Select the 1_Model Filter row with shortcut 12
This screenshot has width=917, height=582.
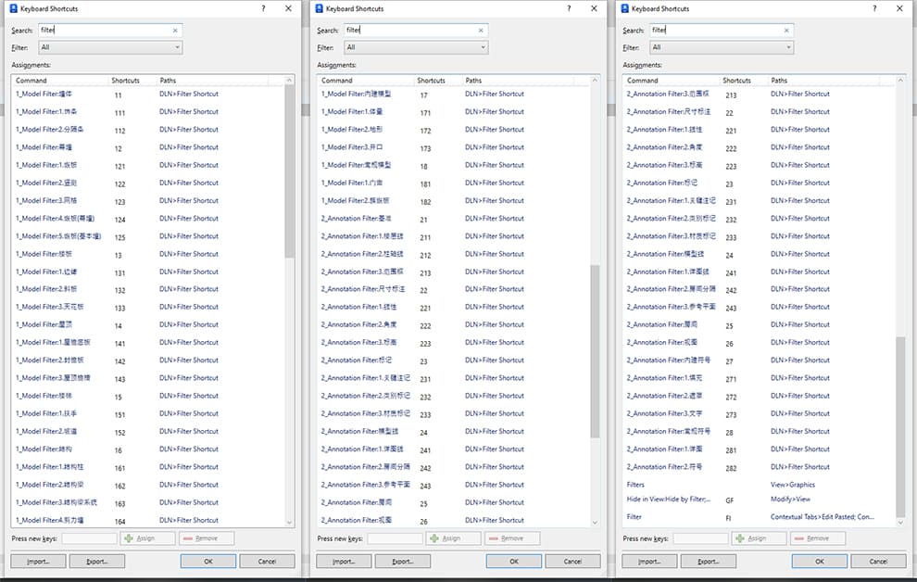pos(148,147)
